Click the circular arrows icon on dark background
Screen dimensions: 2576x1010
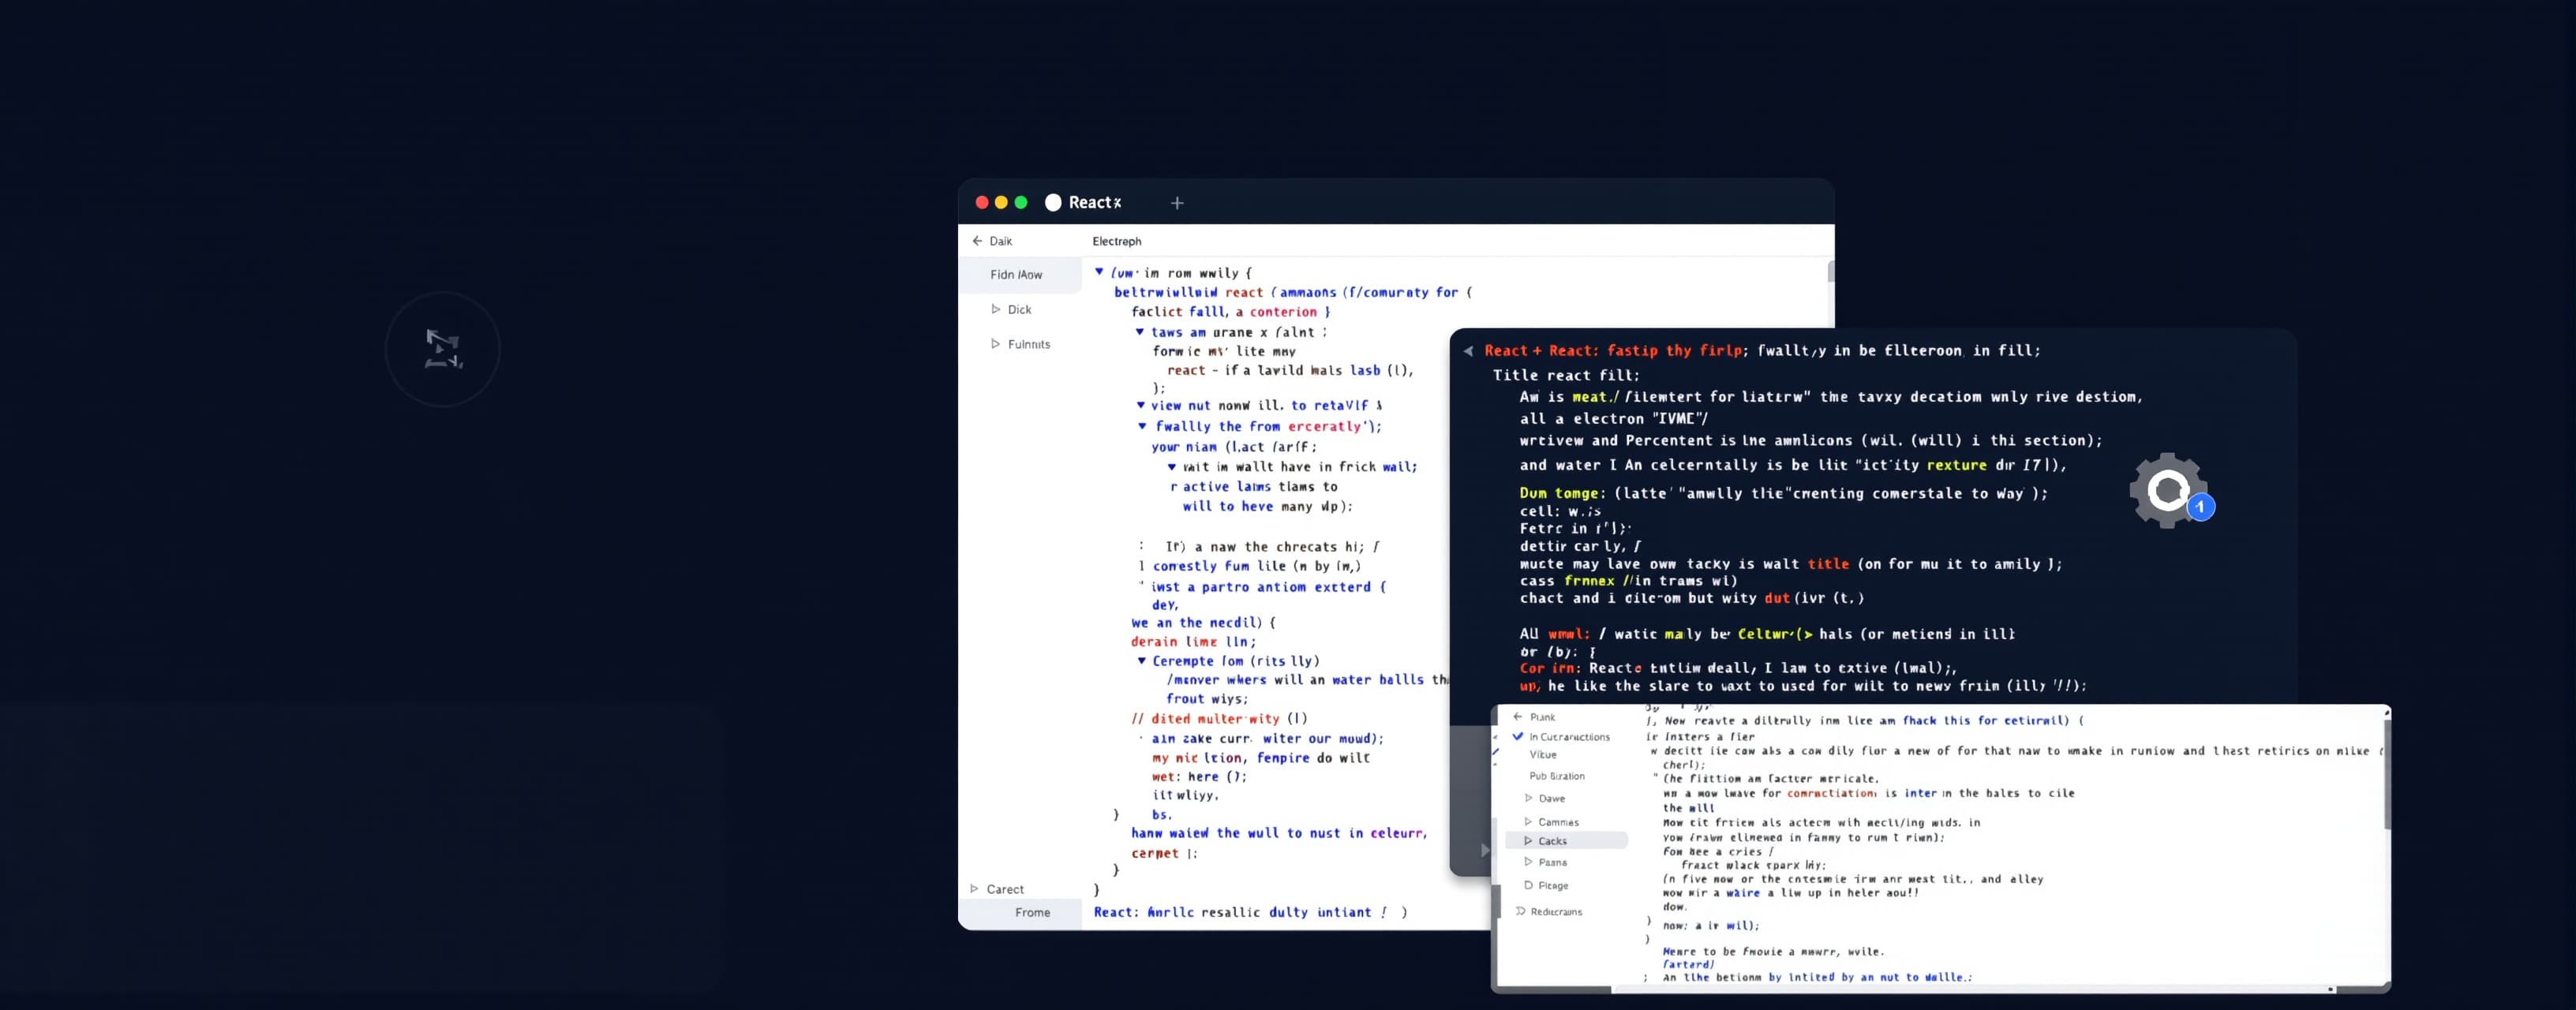tap(442, 349)
